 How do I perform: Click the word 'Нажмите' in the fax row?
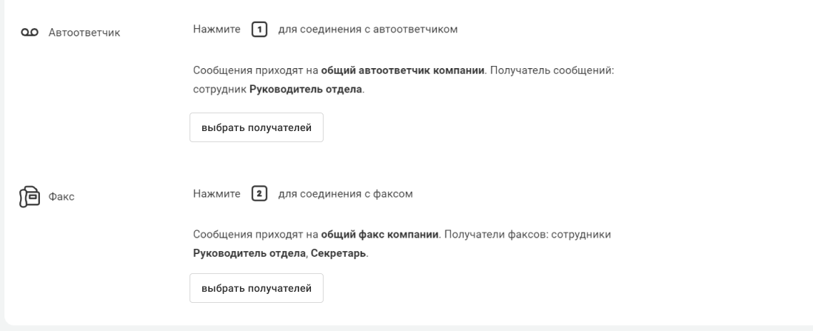coord(216,194)
